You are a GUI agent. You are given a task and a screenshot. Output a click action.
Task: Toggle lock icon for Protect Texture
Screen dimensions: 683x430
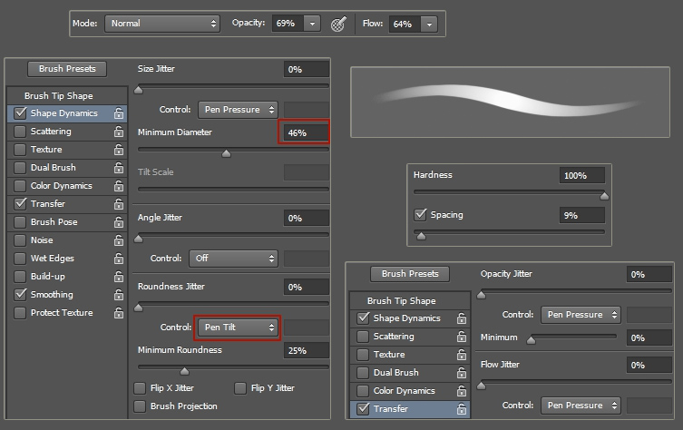click(x=119, y=313)
